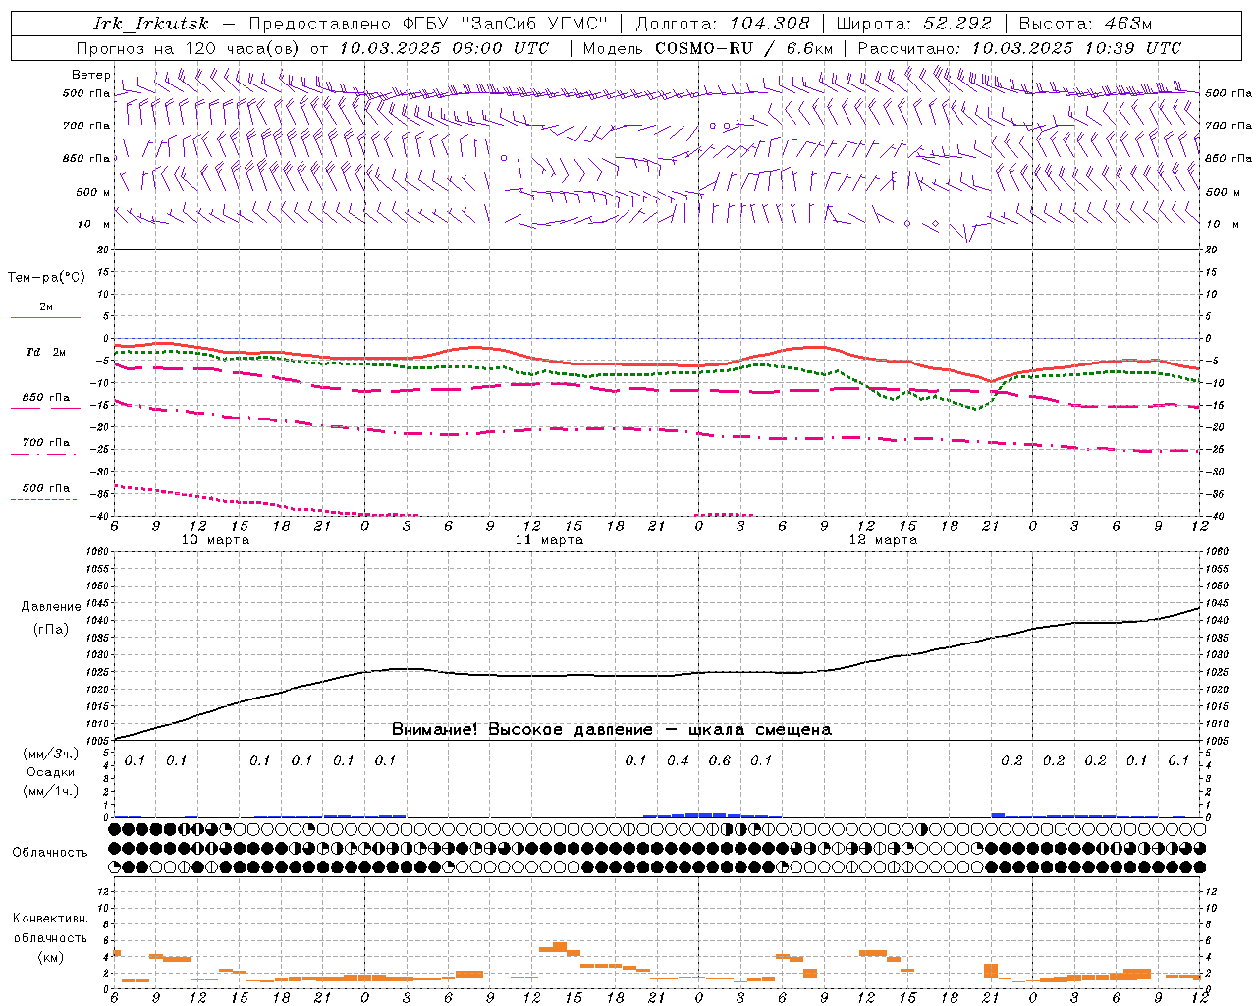
Task: Click the Конвективн. label
Action: point(50,919)
